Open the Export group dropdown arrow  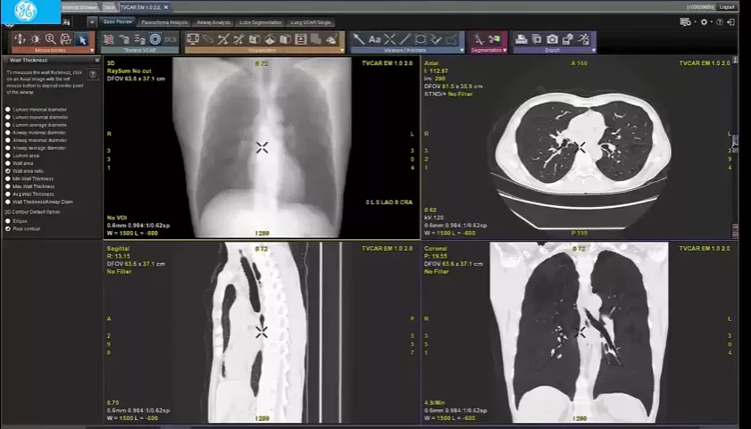(594, 50)
